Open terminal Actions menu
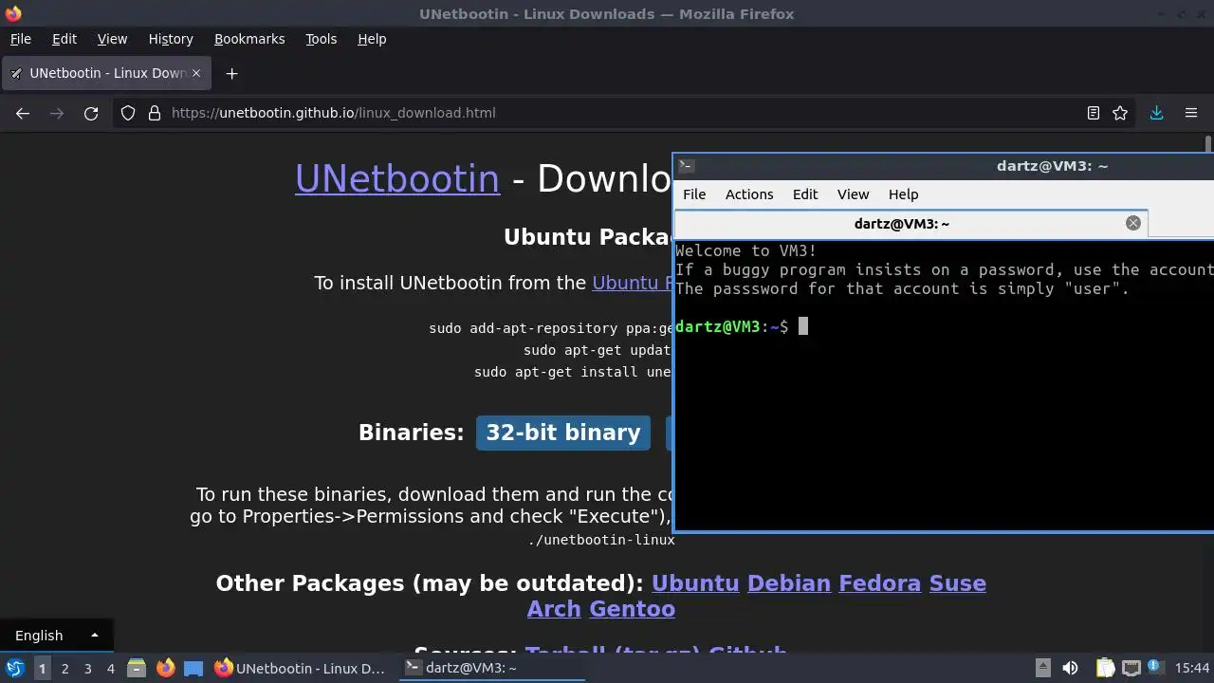The height and width of the screenshot is (683, 1214). [x=749, y=194]
